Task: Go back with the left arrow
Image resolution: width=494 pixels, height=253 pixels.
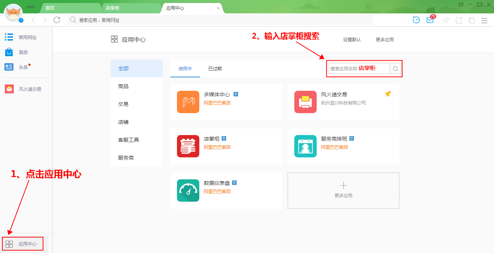Action: [x=33, y=20]
